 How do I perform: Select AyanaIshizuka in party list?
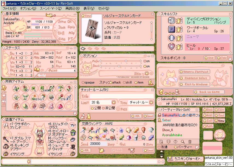coord(172,135)
